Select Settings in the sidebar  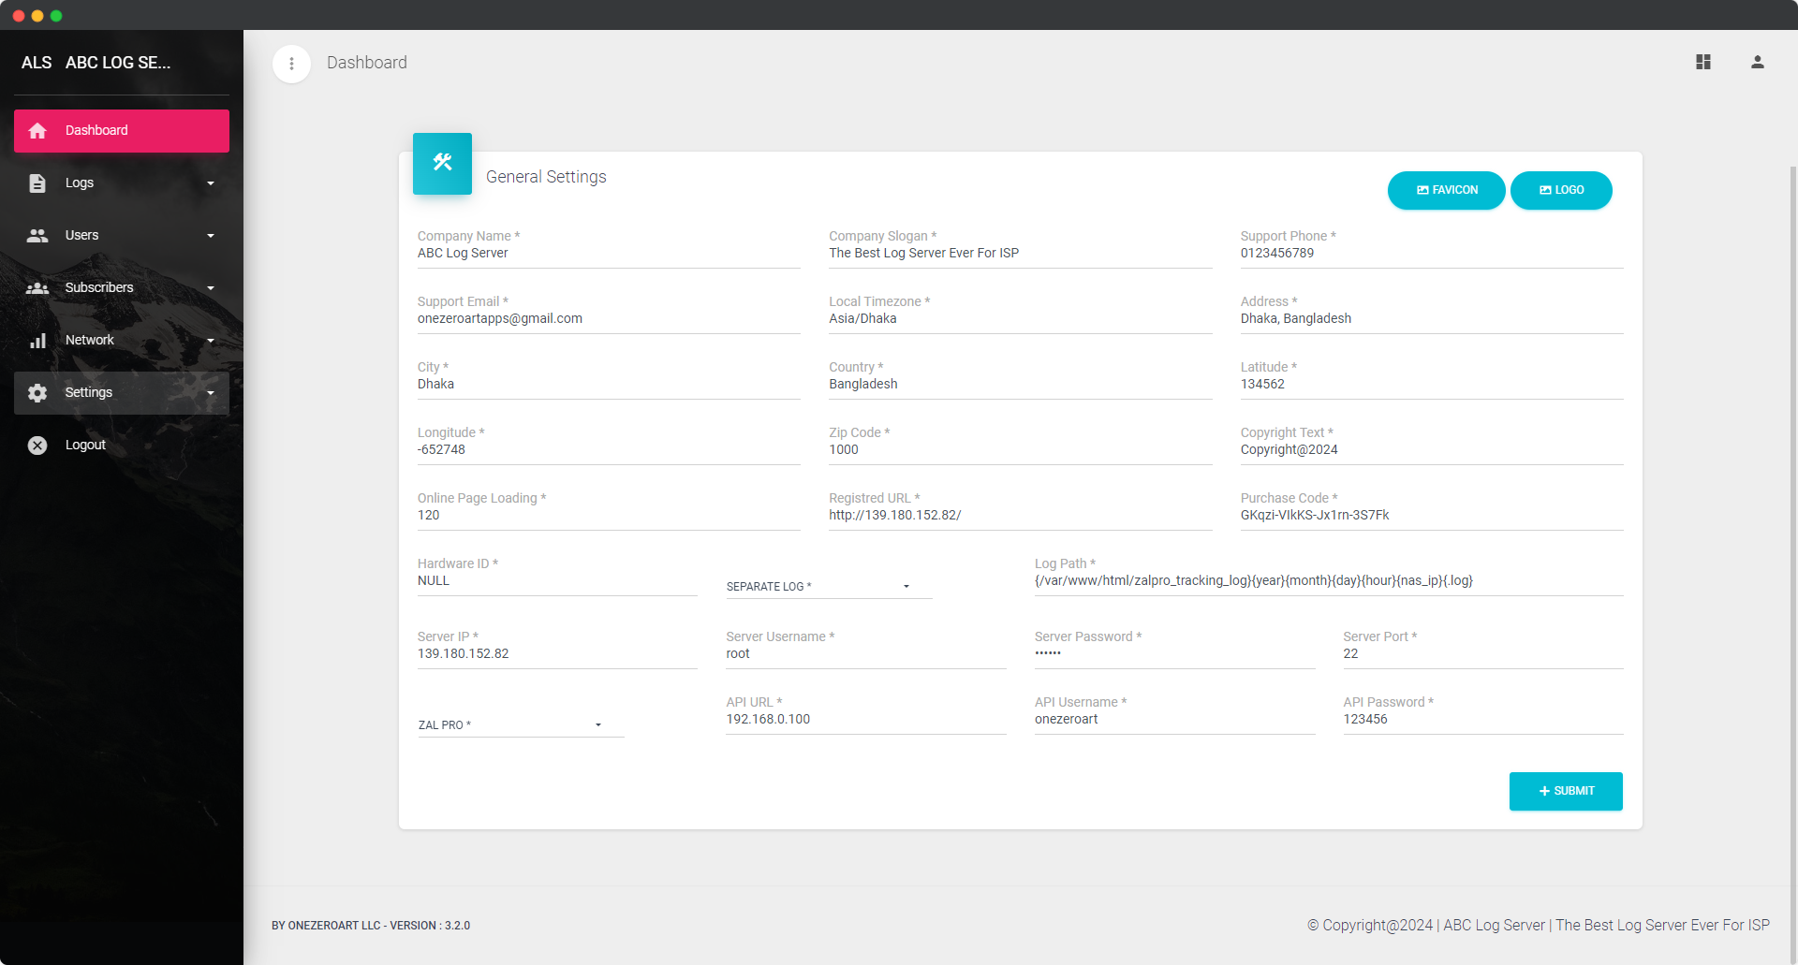(122, 393)
